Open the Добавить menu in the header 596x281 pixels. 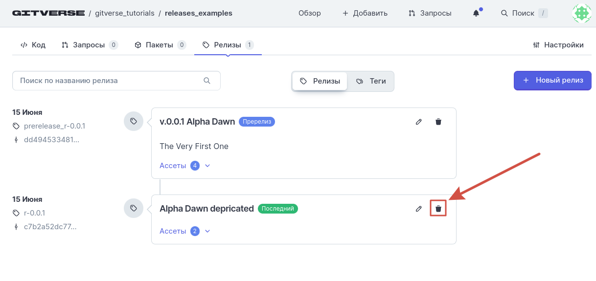click(365, 13)
